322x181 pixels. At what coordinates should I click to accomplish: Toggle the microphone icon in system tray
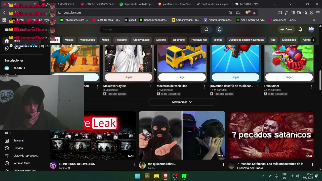276,176
